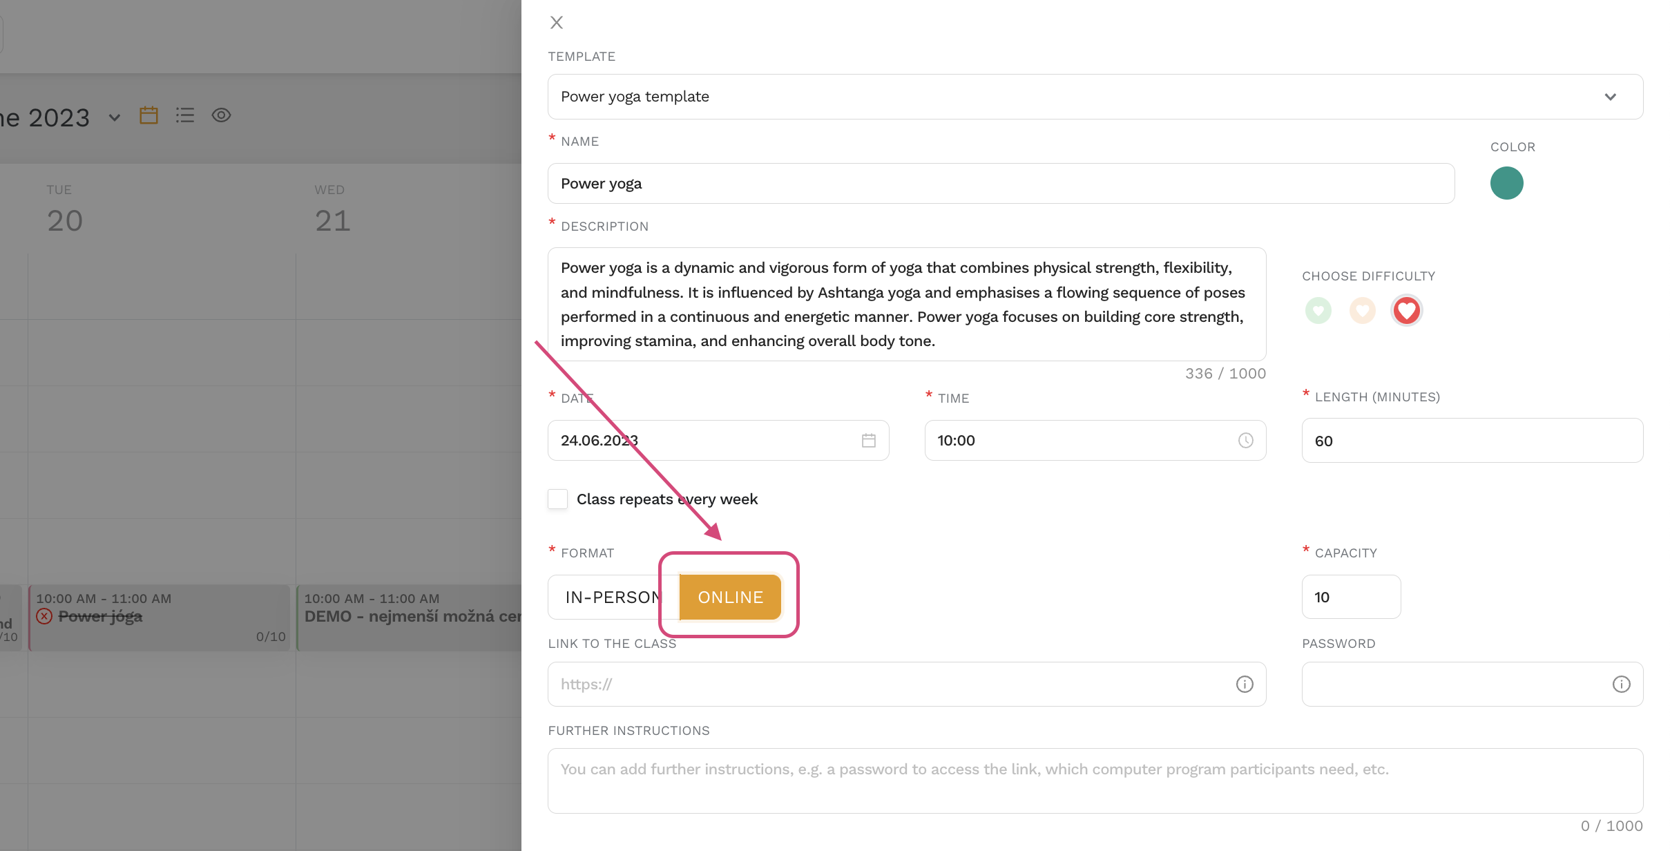Click the calendar picker icon in DATE field
The width and height of the screenshot is (1670, 851).
(x=868, y=439)
